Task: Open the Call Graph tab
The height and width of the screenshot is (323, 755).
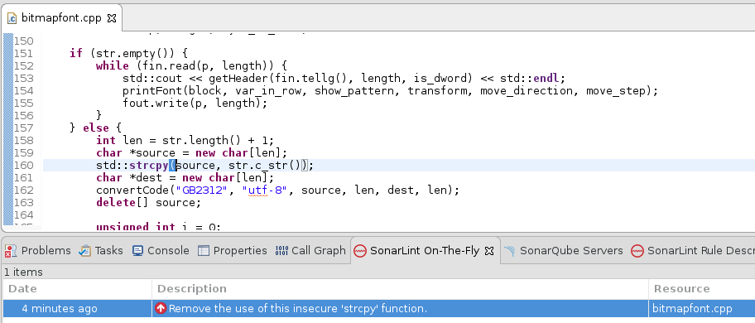Action: point(310,250)
